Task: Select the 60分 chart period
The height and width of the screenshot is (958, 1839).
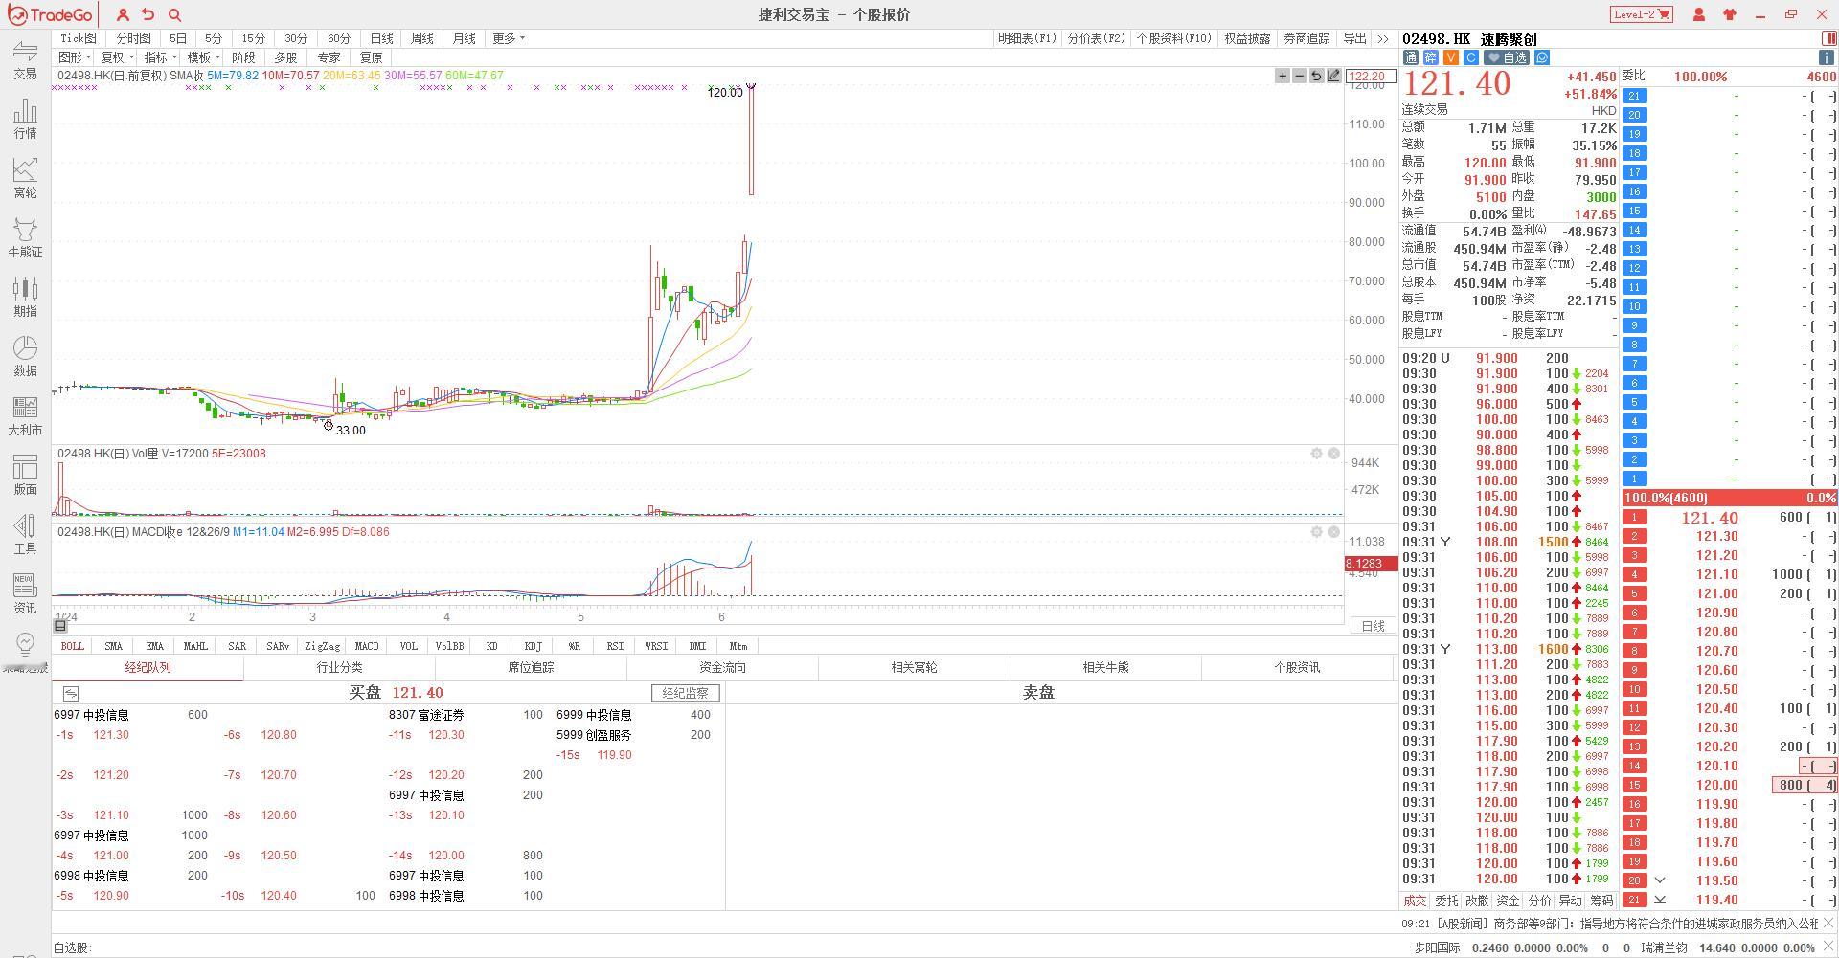Action: pyautogui.click(x=339, y=38)
